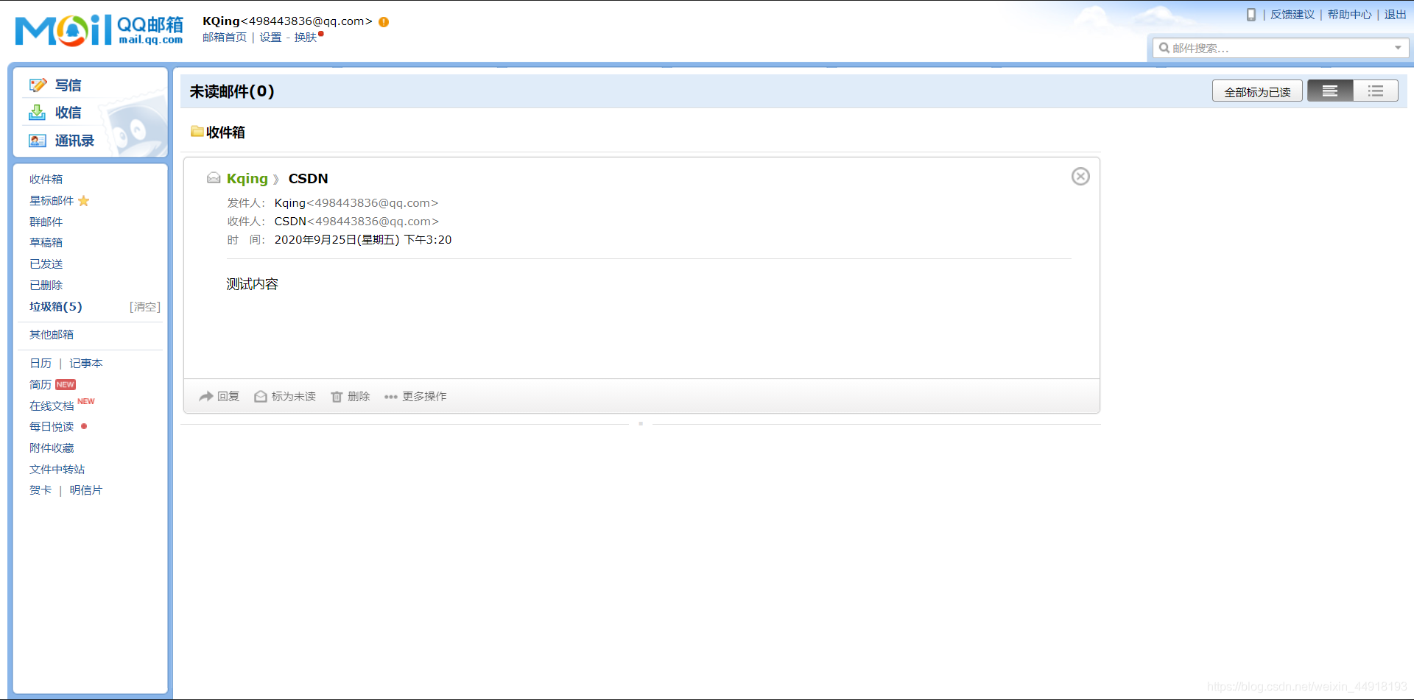Open 日历 calendar link
The width and height of the screenshot is (1414, 700).
coord(41,364)
